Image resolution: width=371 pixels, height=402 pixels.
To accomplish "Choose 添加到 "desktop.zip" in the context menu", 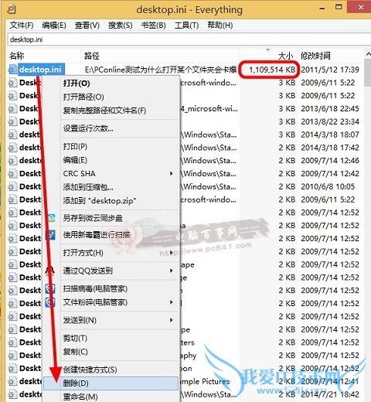I will click(x=100, y=200).
